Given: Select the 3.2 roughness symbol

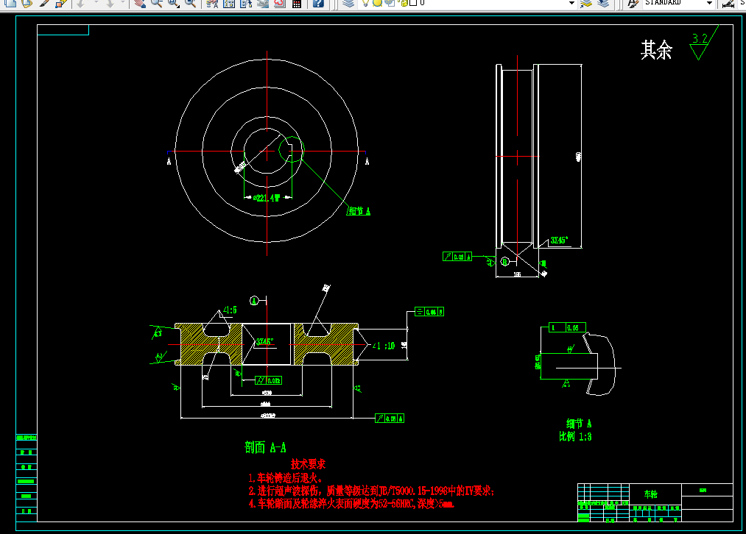Looking at the screenshot, I should 704,43.
